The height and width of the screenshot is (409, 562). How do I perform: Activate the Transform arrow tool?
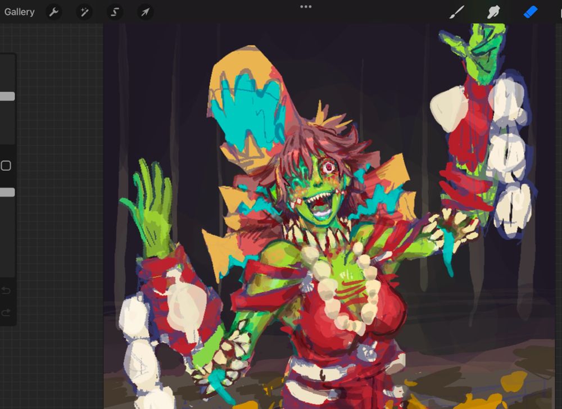pos(146,12)
